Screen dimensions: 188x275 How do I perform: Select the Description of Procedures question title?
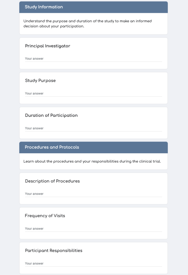52,181
